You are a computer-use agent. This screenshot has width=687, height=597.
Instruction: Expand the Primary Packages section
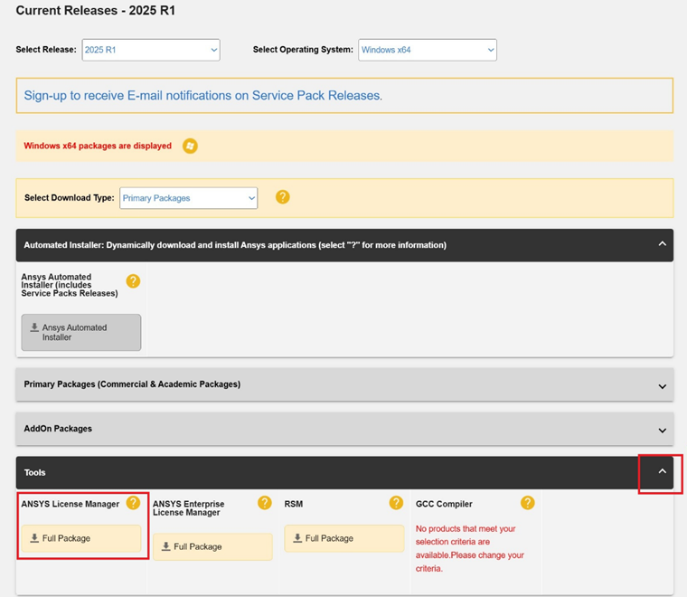[662, 385]
